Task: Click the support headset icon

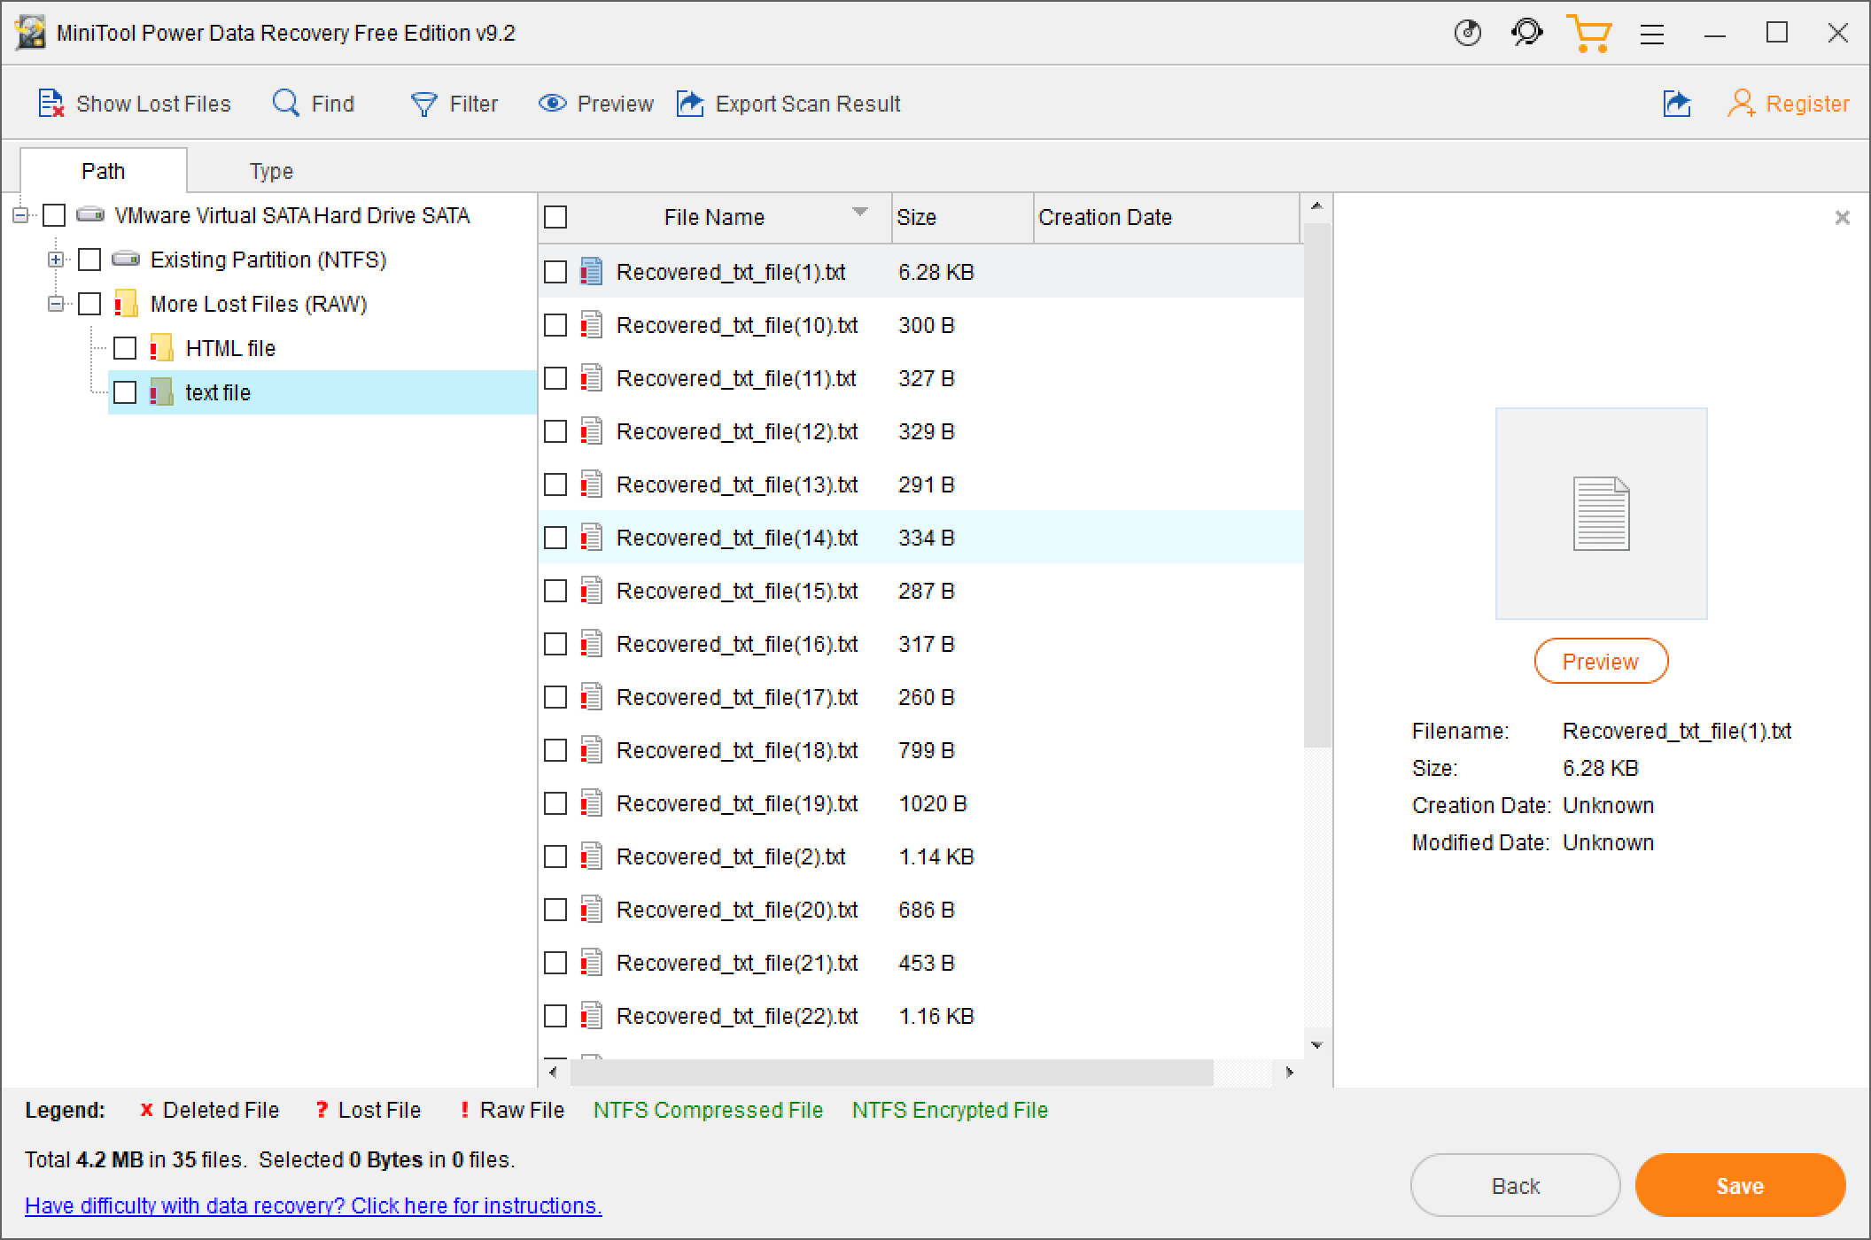Action: (x=1526, y=34)
